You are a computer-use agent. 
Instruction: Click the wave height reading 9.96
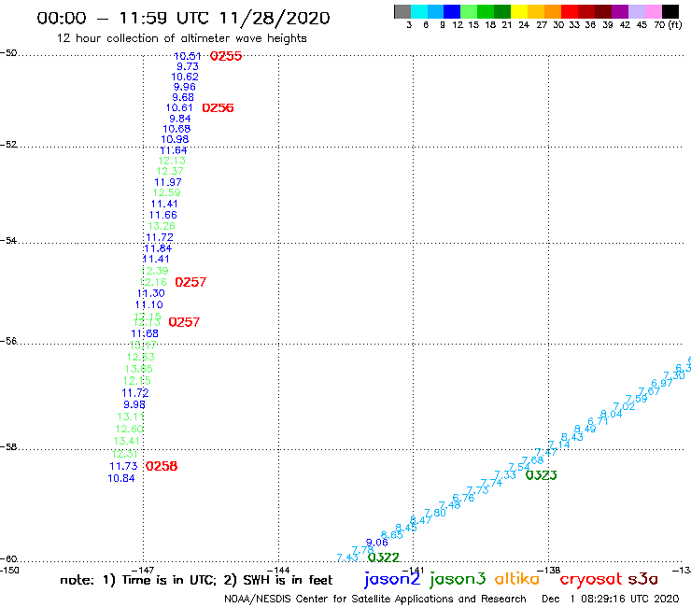tap(185, 87)
